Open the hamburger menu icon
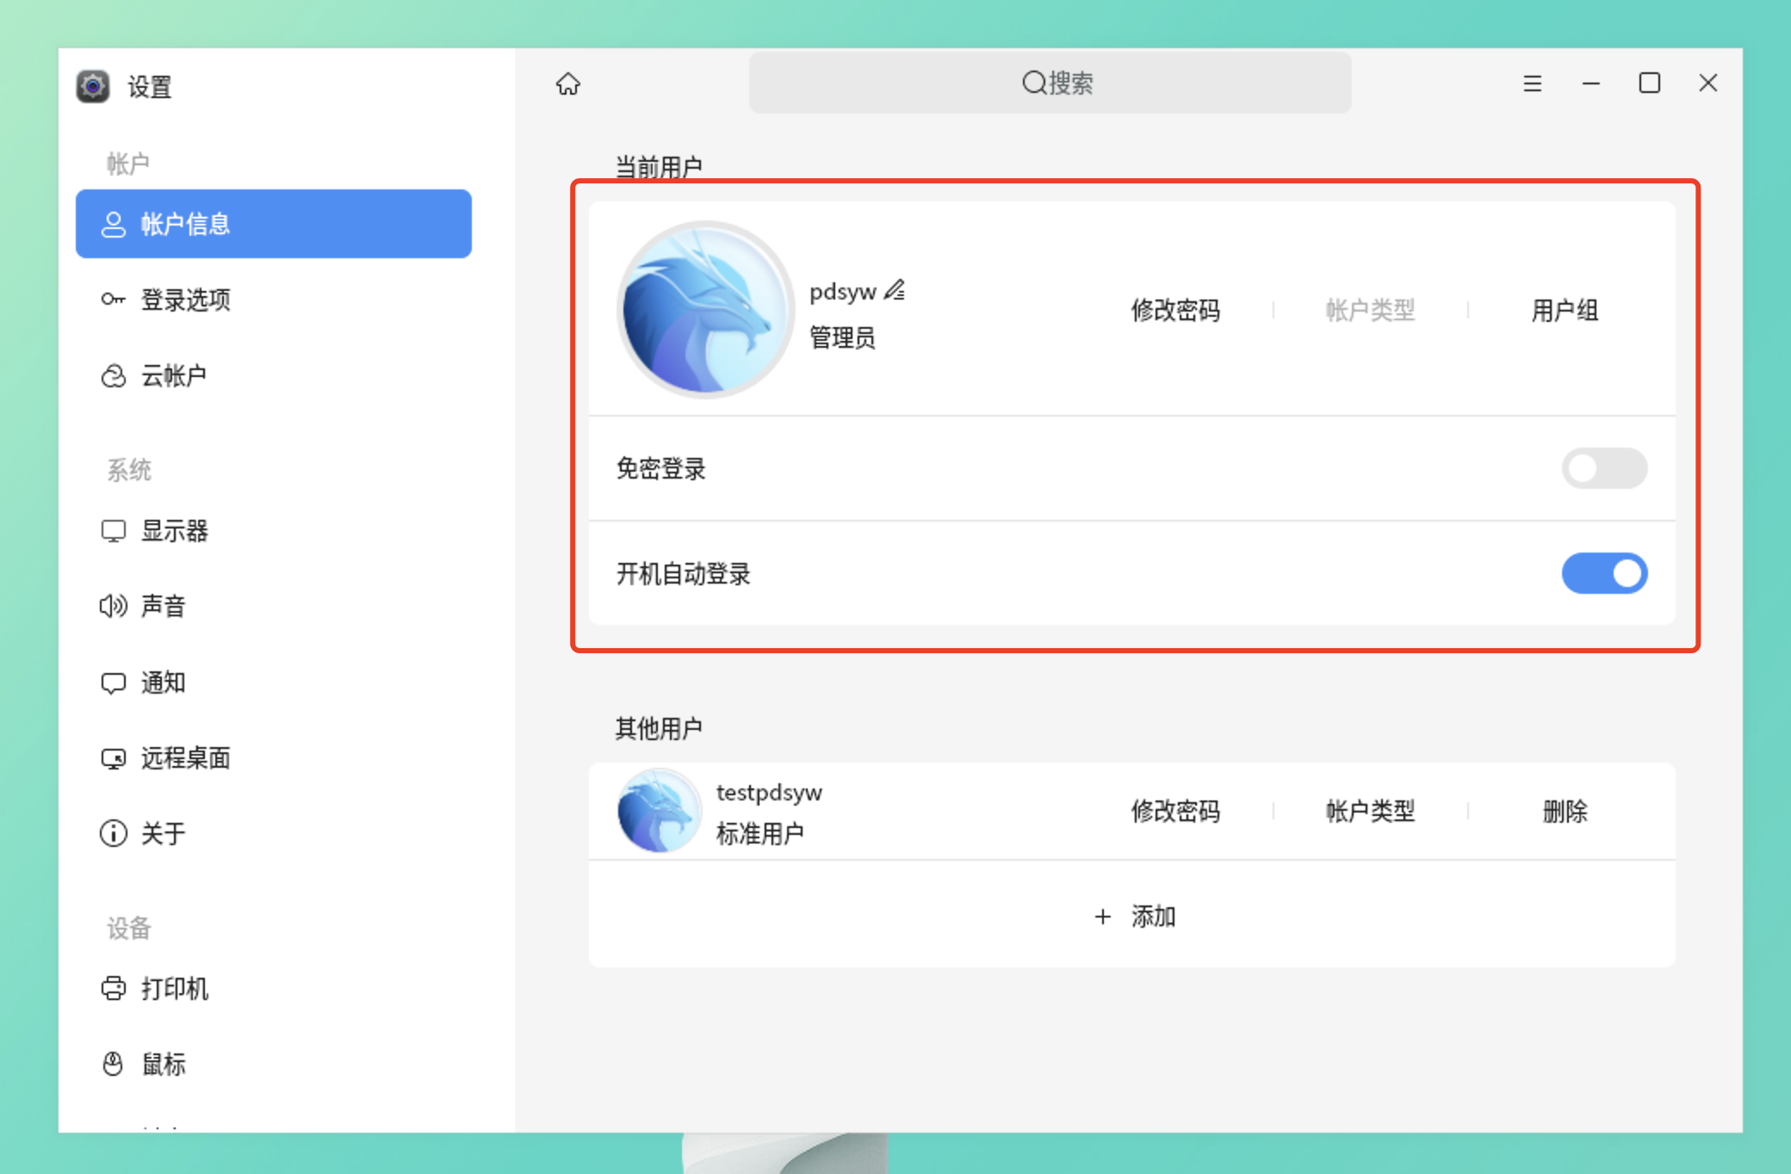The width and height of the screenshot is (1791, 1174). 1532,83
